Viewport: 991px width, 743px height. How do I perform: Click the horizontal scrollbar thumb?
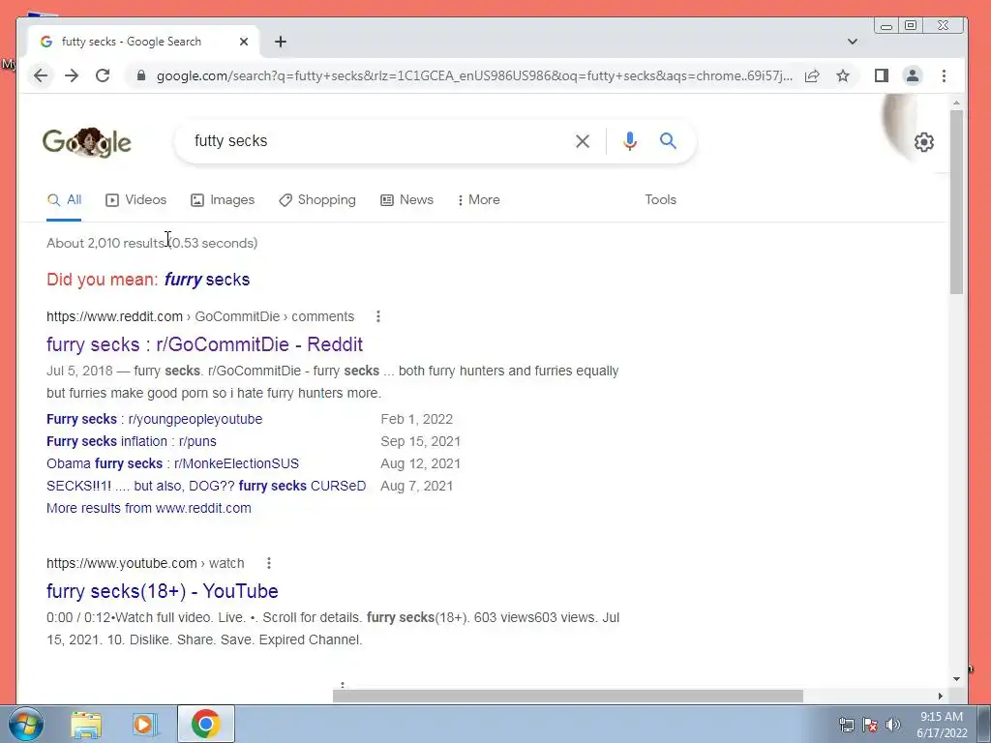point(567,697)
